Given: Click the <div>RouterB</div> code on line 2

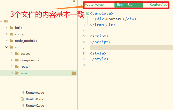Looking at the screenshot, I should click(x=116, y=19).
